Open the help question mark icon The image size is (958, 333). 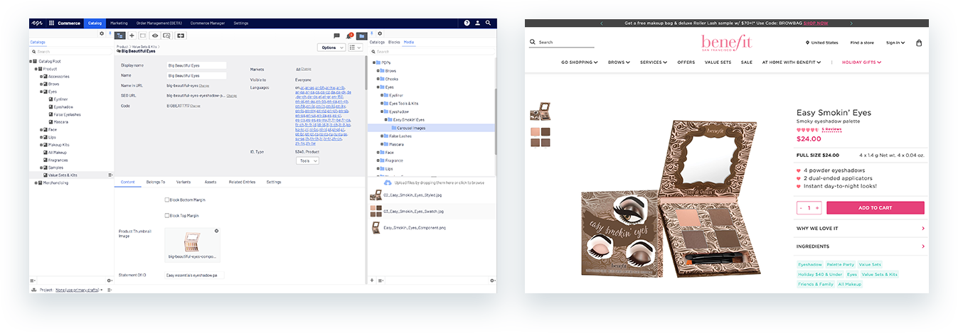pyautogui.click(x=467, y=23)
